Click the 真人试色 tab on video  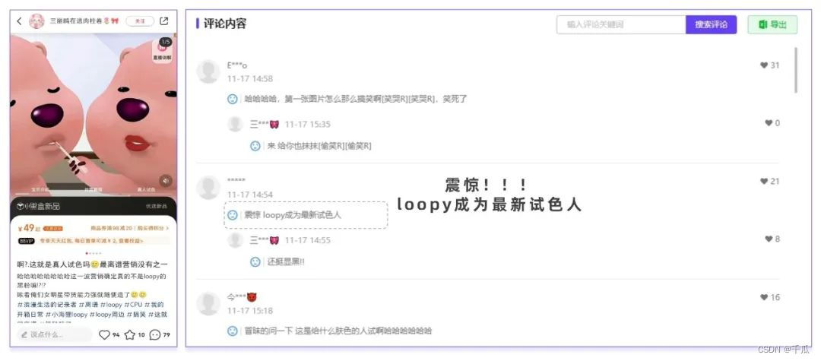click(147, 189)
